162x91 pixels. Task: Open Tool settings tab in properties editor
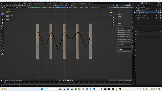click(135, 34)
